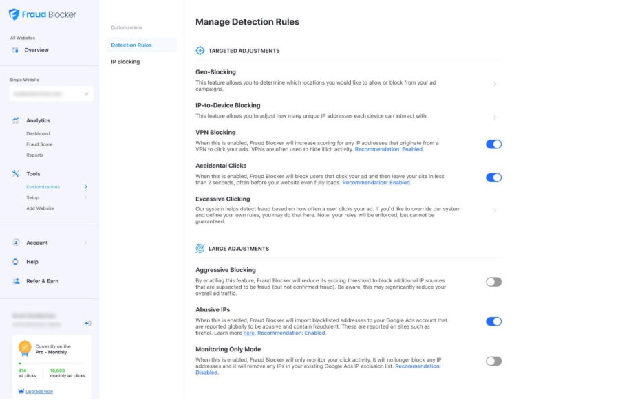Disable the VPN Blocking toggle
620x400 pixels.
point(493,144)
